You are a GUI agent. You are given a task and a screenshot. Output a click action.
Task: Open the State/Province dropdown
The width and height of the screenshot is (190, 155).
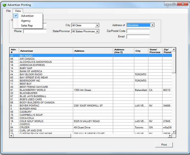[x=97, y=31]
